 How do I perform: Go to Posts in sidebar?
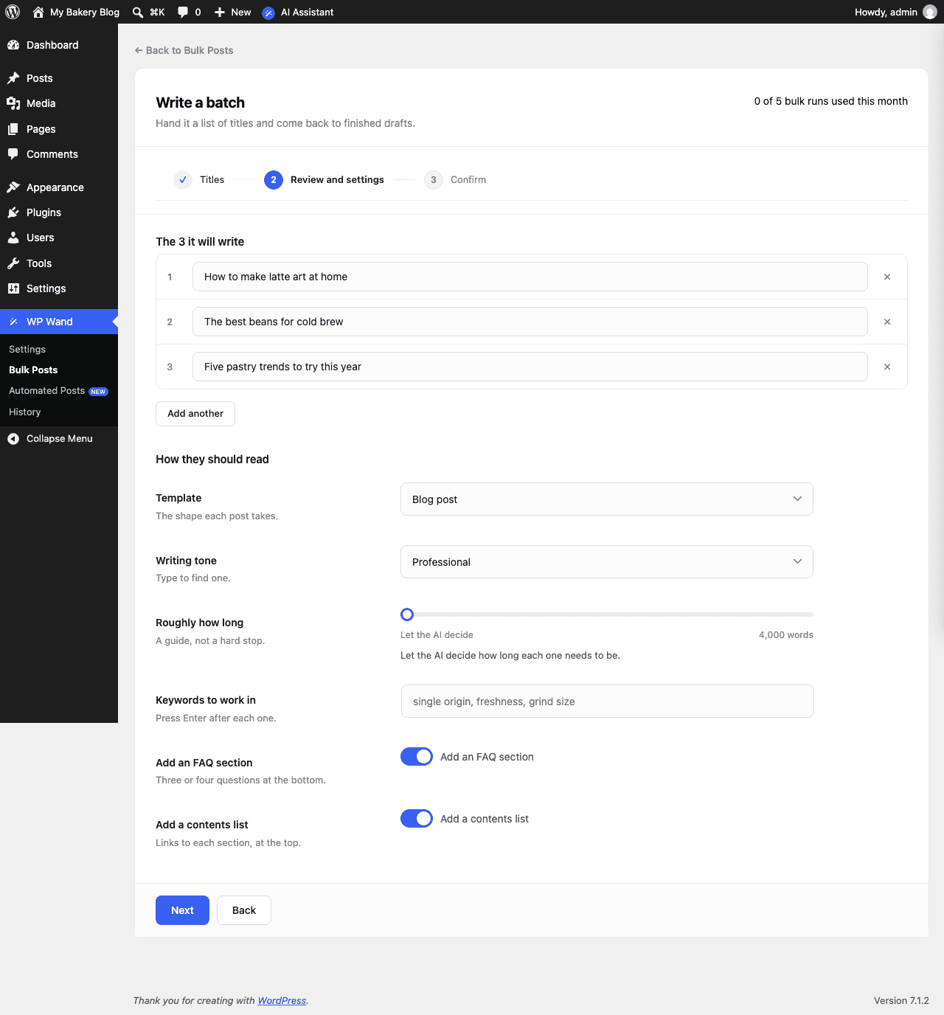[59, 78]
